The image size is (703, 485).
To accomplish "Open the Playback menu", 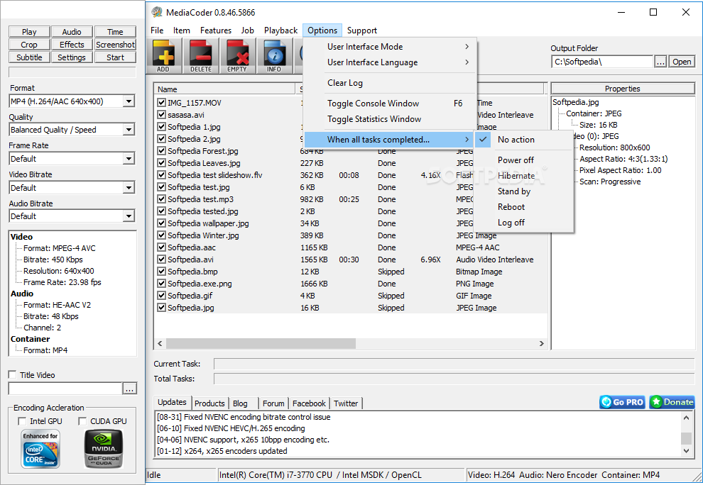I will click(x=280, y=30).
